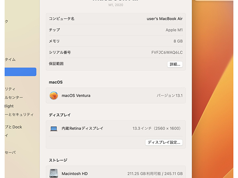Open the sidebar item ending in タイム
This screenshot has width=238, height=178.
click(10, 60)
